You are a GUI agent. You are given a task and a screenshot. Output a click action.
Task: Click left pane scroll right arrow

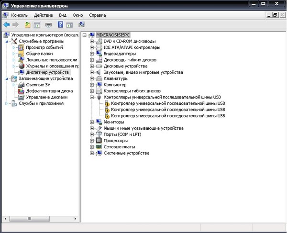(75, 219)
